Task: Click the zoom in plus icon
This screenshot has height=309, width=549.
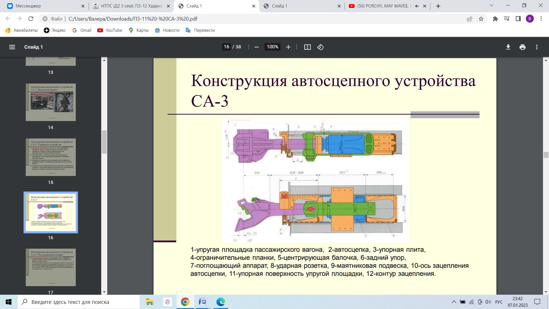Action: pyautogui.click(x=288, y=47)
